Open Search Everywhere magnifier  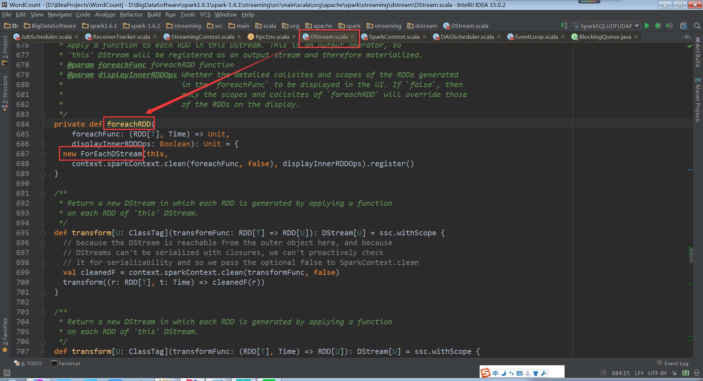697,26
